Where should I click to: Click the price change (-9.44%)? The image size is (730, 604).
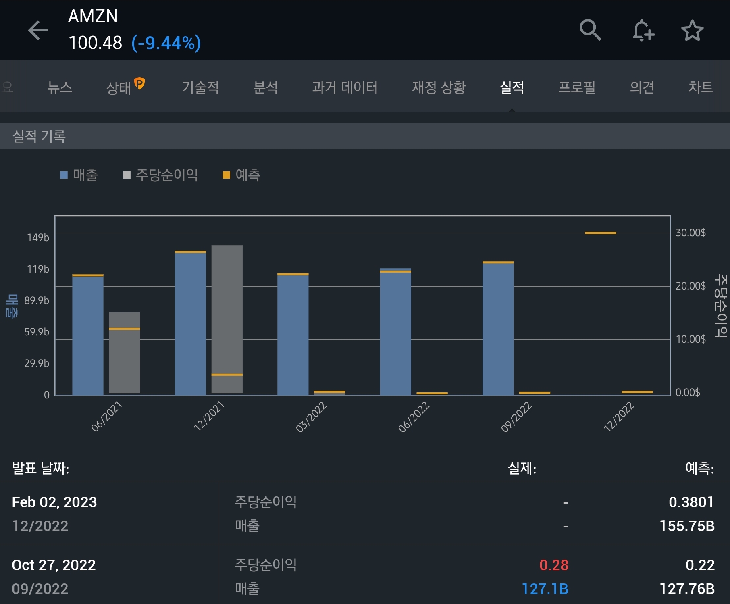(166, 43)
